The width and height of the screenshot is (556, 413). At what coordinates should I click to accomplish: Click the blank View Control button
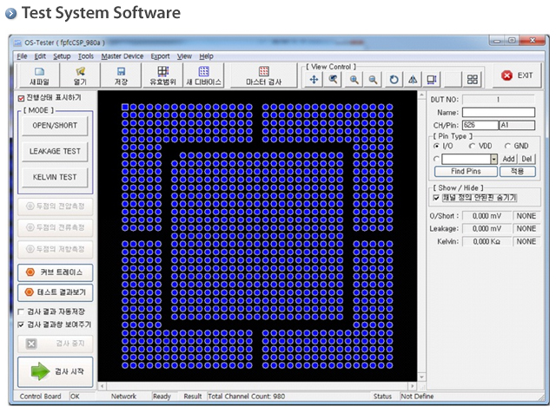pyautogui.click(x=453, y=79)
